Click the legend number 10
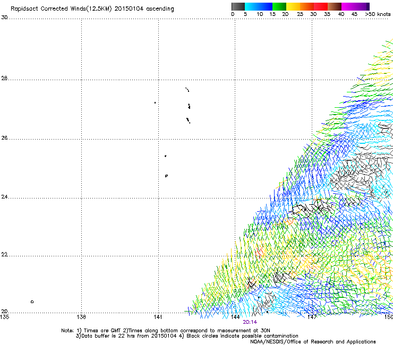Screen dimensions: 393x345 point(260,14)
